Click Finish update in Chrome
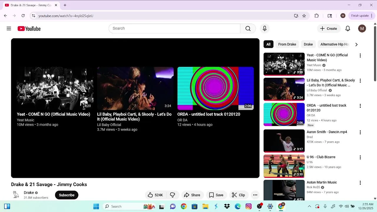Viewport: 377px width, 212px height. point(361,16)
